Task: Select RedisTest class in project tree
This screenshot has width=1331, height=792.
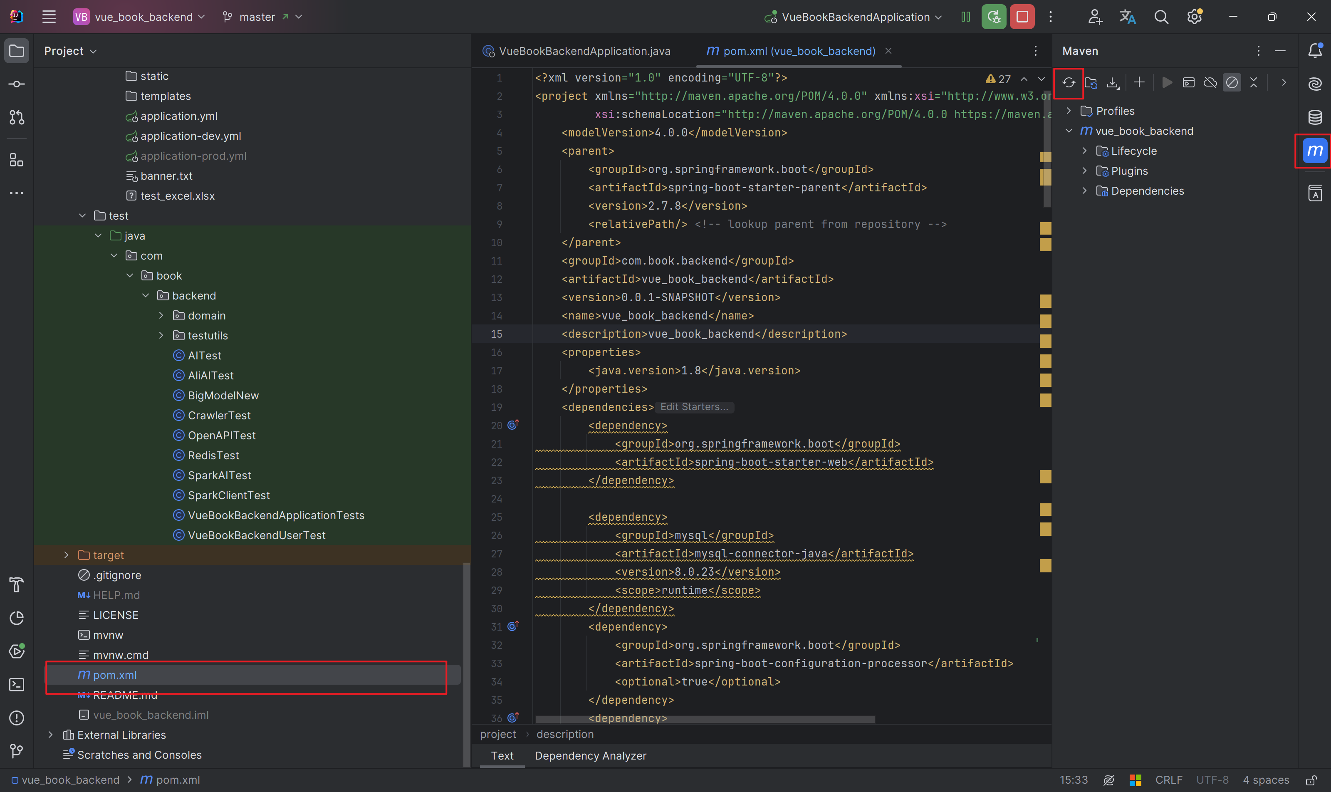Action: 213,455
